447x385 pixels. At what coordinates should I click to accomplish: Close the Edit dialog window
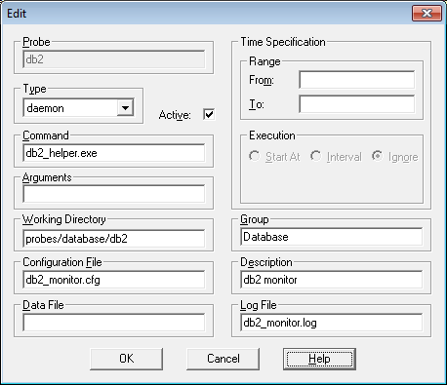pyautogui.click(x=427, y=14)
